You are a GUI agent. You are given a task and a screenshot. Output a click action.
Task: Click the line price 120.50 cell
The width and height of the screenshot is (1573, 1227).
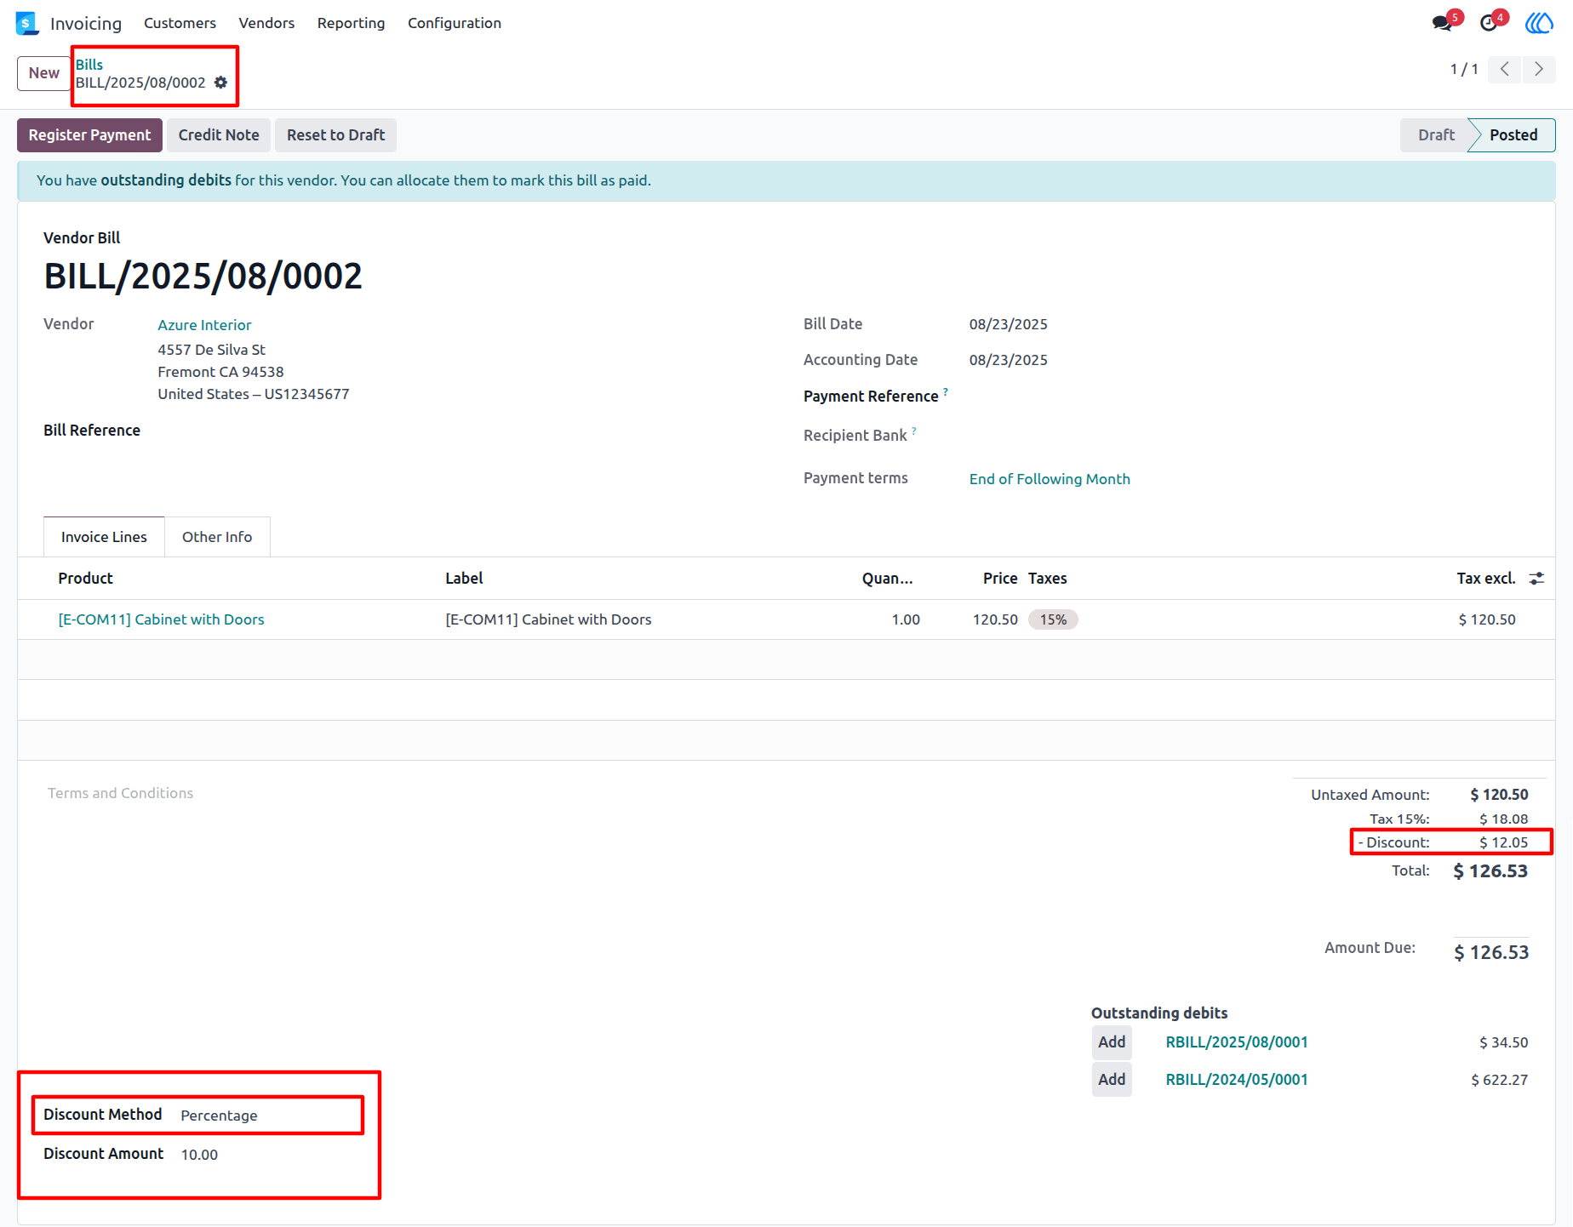click(995, 619)
